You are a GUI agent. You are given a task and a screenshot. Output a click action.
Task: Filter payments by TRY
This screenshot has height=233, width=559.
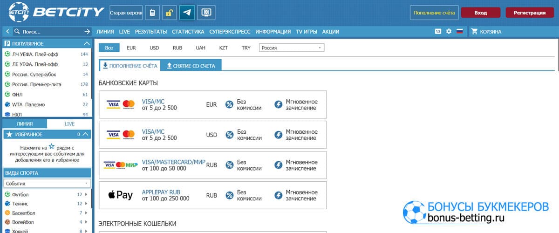pos(246,48)
